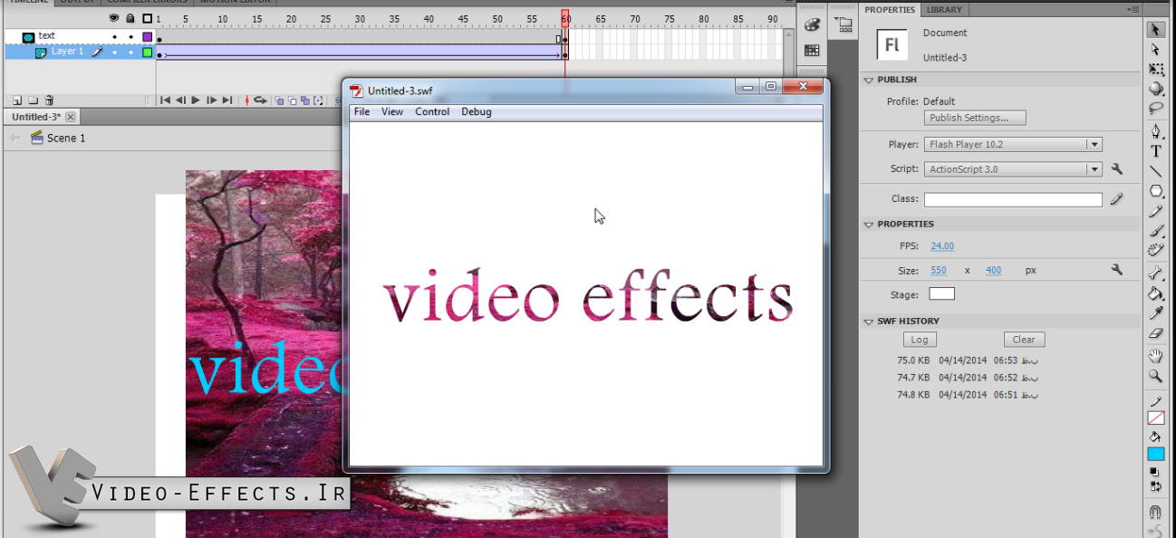This screenshot has width=1176, height=538.
Task: Click the eye header to hide all layers
Action: (114, 18)
